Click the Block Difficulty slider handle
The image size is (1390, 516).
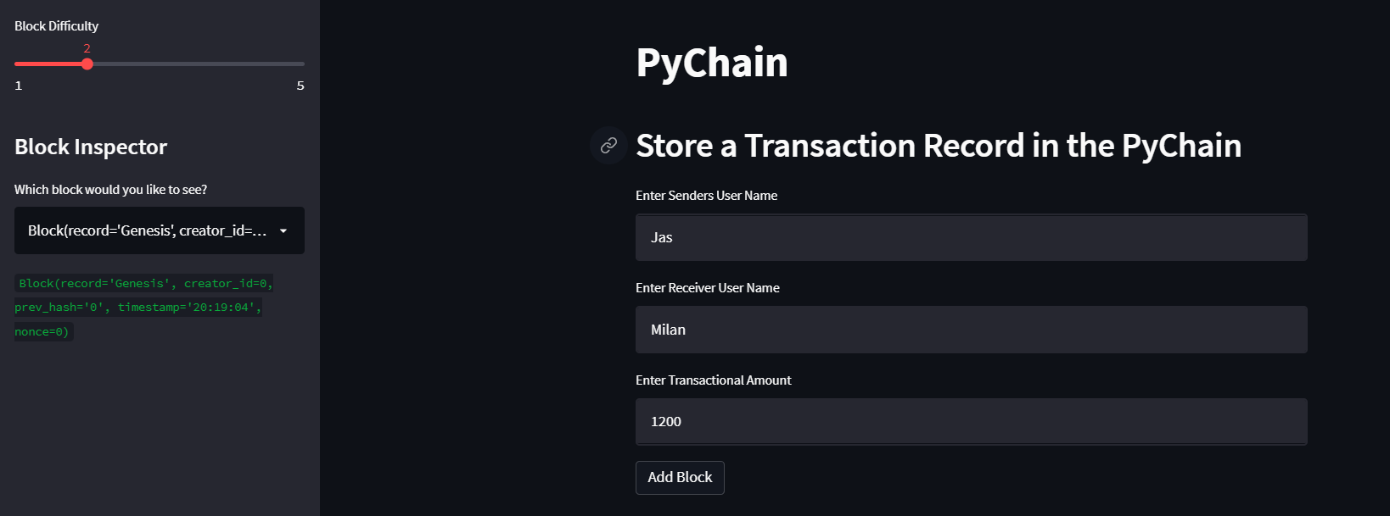click(87, 64)
